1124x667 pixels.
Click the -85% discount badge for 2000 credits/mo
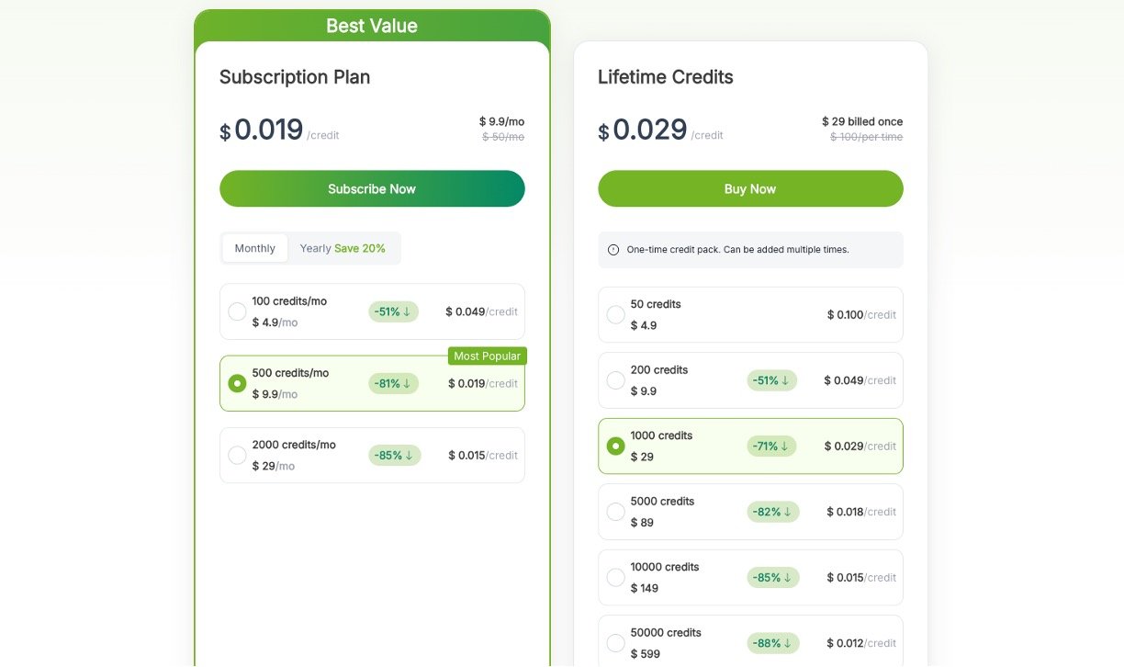click(394, 455)
